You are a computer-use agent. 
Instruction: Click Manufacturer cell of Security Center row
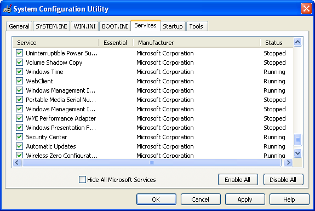165,137
